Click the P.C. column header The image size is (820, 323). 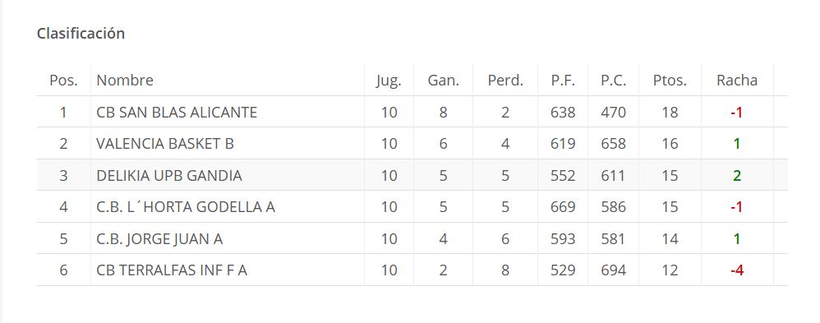tap(613, 80)
